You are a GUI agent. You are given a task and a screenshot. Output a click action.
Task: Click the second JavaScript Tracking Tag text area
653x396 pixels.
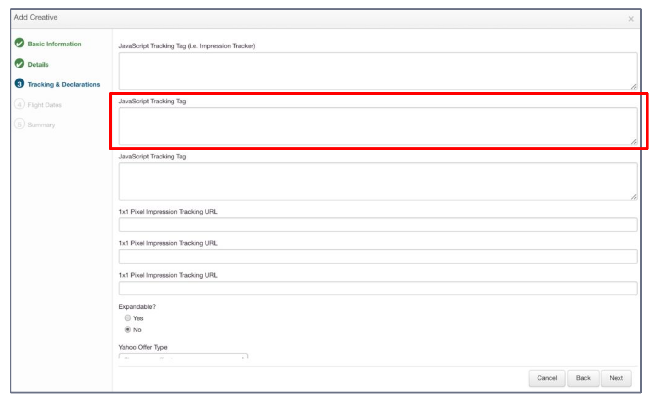[378, 126]
